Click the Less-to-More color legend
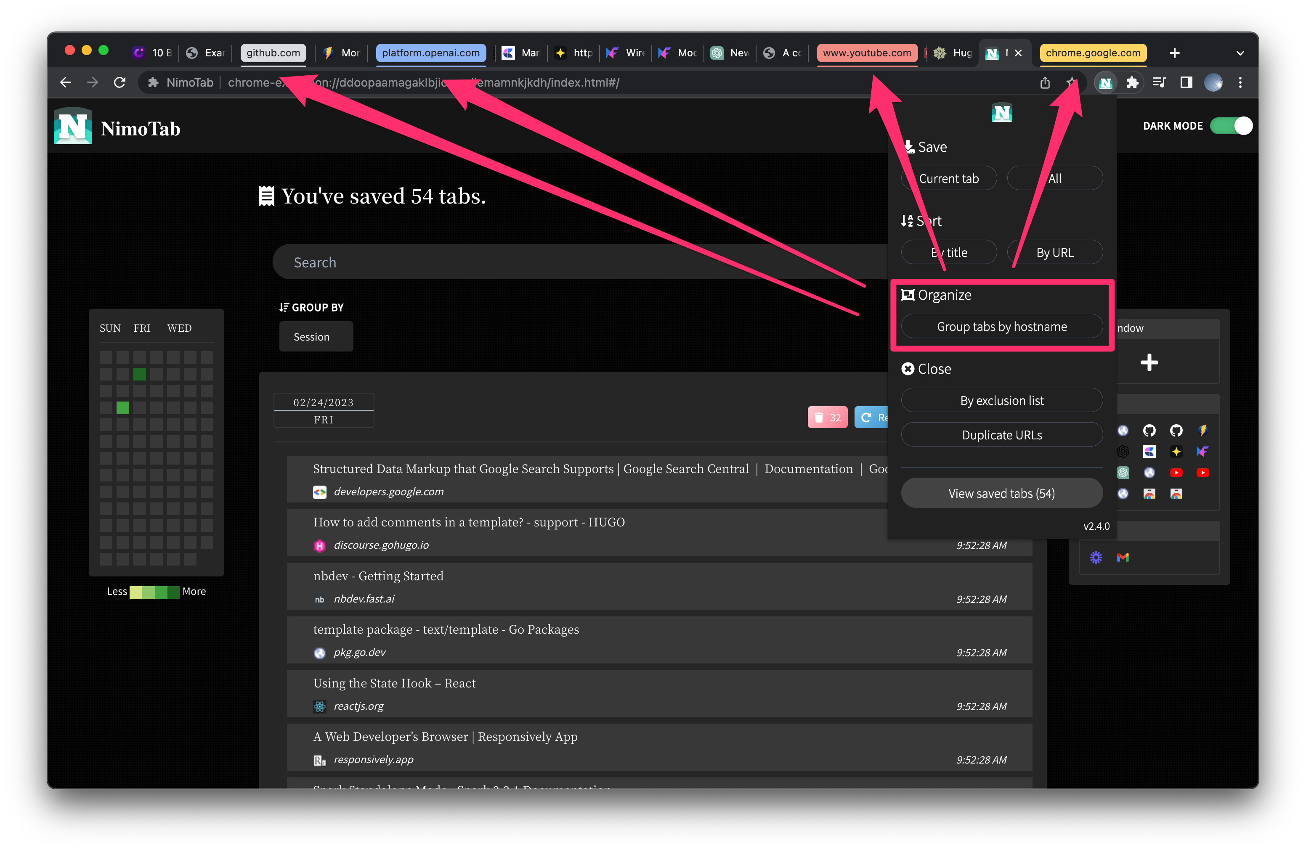1306x851 pixels. point(154,592)
